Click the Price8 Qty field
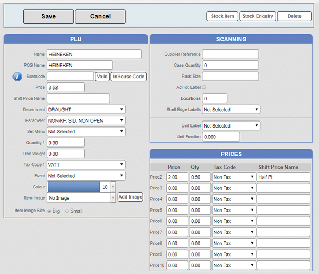This screenshot has width=319, height=274. (x=200, y=243)
